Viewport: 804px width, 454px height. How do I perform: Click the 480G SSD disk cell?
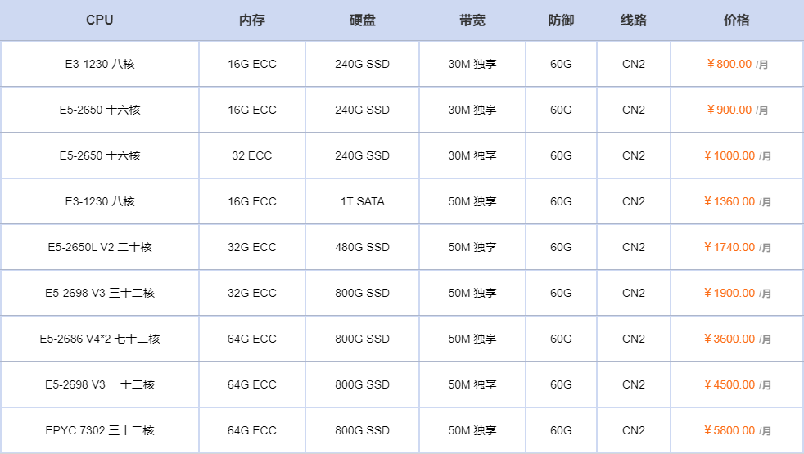point(362,247)
